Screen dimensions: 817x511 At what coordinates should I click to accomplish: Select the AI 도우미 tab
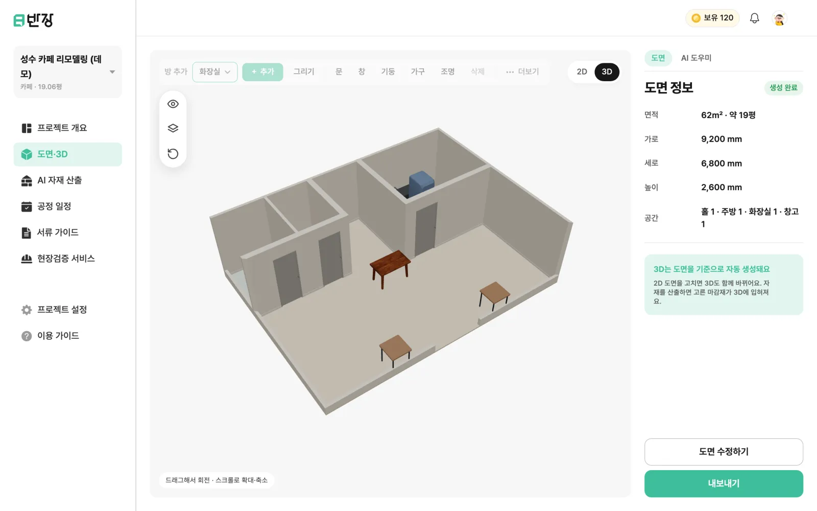pos(696,58)
